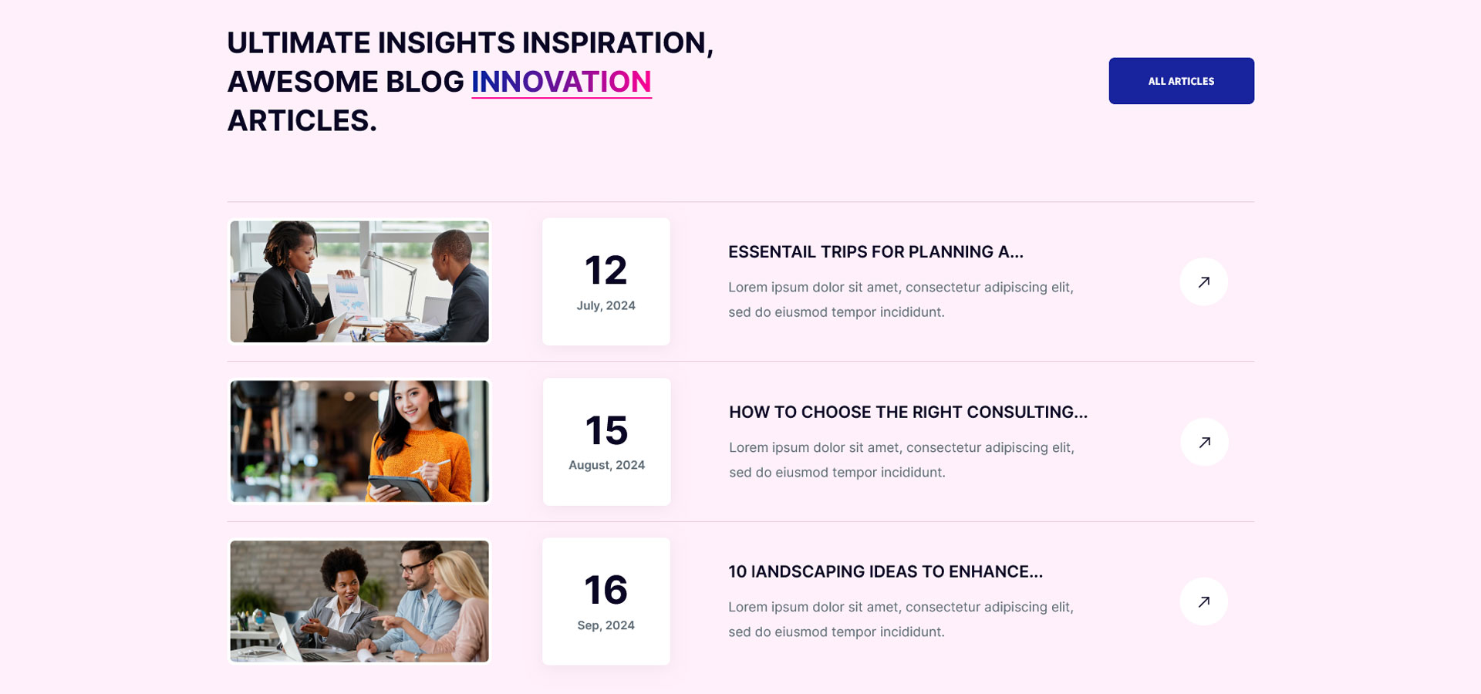Select the three-person team laptop thumbnail

click(x=359, y=601)
